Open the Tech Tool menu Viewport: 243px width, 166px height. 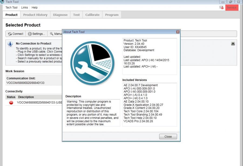coord(11,7)
